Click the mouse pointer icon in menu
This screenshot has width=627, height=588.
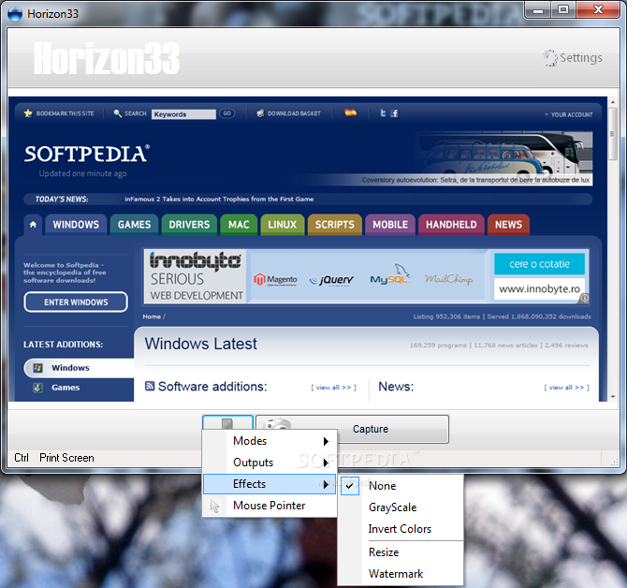pos(214,506)
